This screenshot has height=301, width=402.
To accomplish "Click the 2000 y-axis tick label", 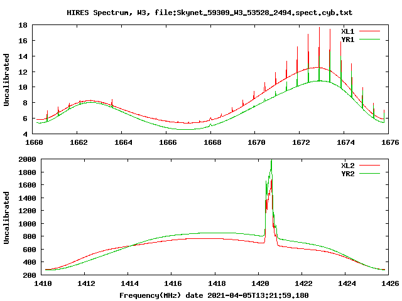I will (x=27, y=159).
